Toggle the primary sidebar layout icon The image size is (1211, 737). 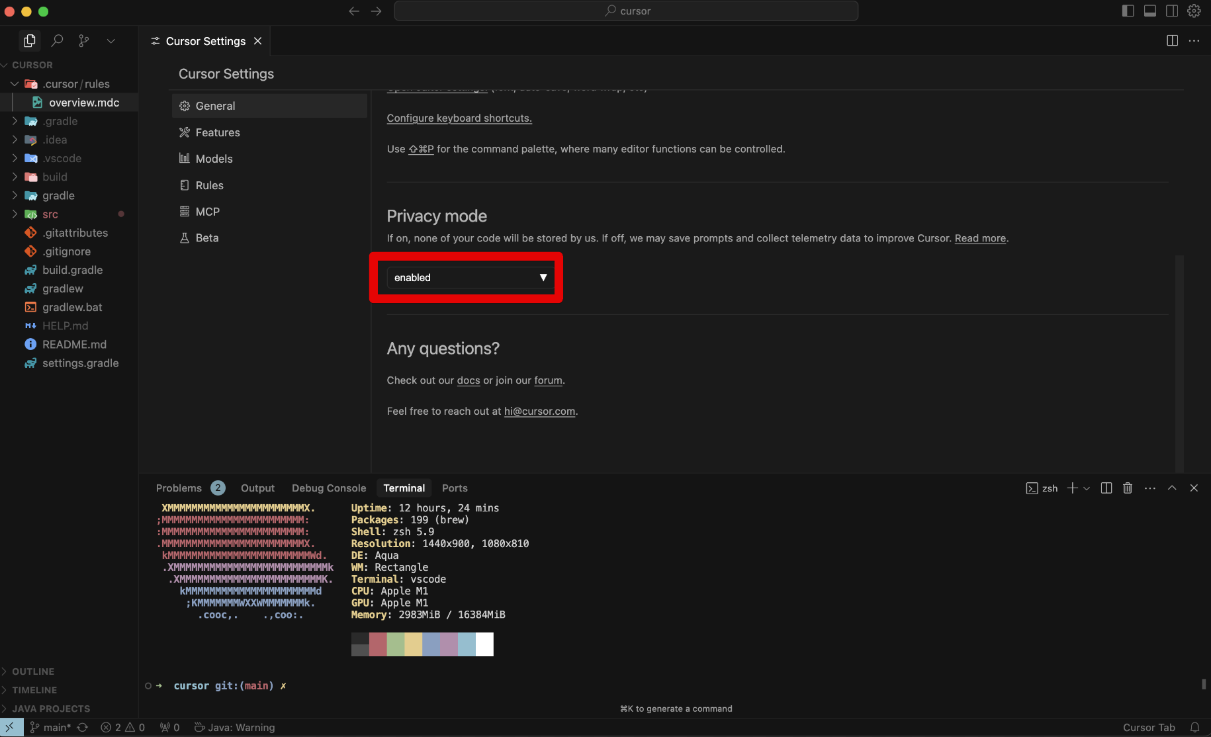[x=1128, y=11]
